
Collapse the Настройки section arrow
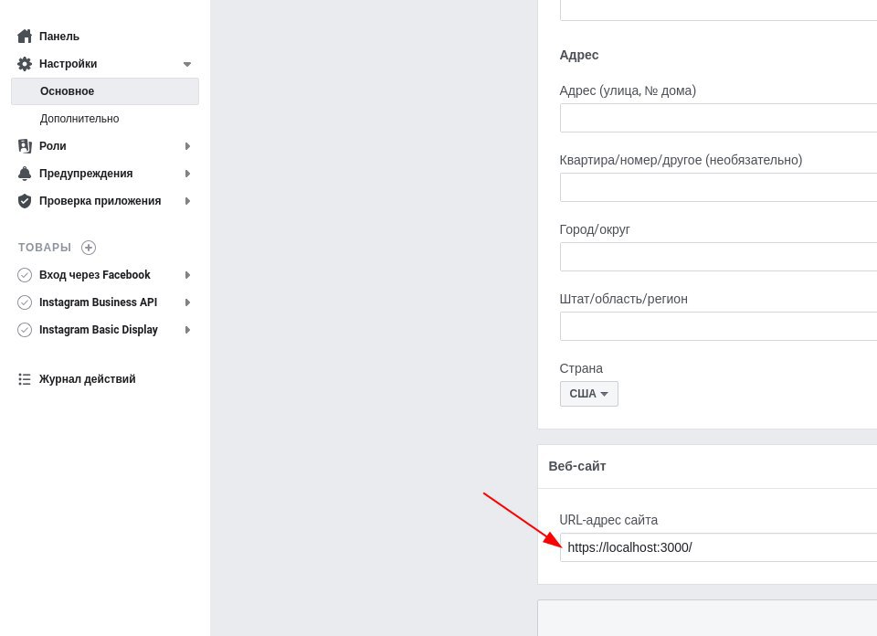point(187,64)
